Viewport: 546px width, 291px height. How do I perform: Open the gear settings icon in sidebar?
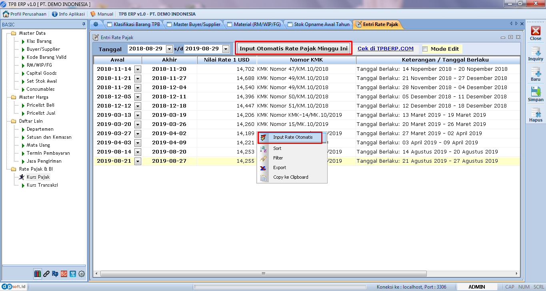pos(82,274)
